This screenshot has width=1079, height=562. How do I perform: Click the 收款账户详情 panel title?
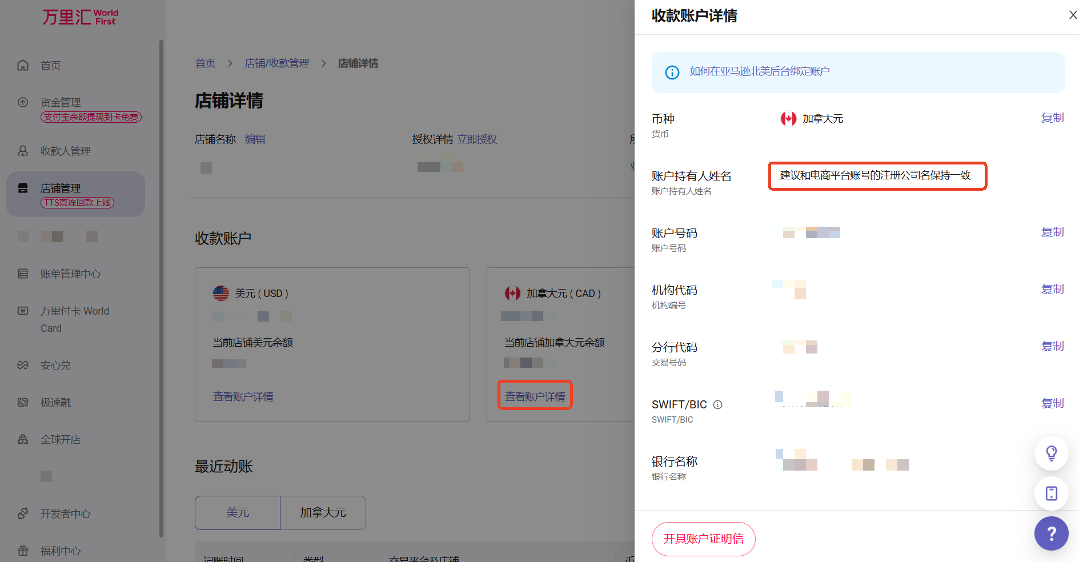pyautogui.click(x=695, y=16)
